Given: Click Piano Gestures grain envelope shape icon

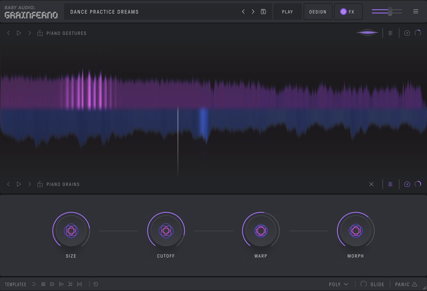Looking at the screenshot, I should pos(368,33).
